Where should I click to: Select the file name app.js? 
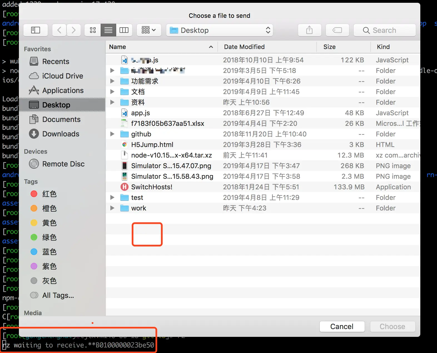click(x=140, y=113)
